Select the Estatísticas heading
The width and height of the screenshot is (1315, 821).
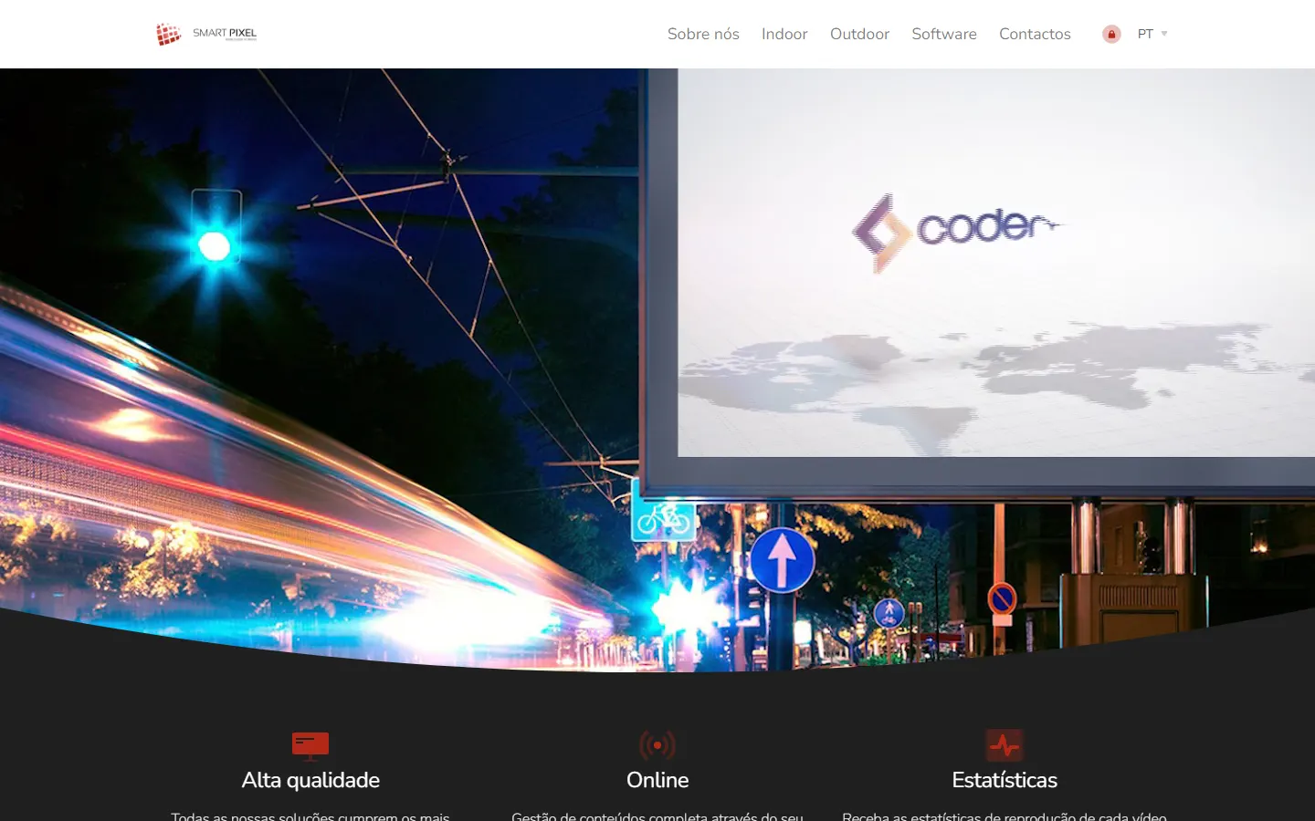coord(1005,780)
